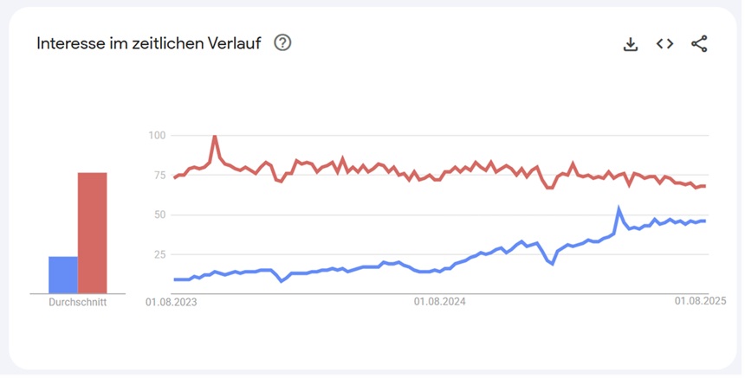Select the Durchschnitt label
This screenshot has width=745, height=378.
78,303
